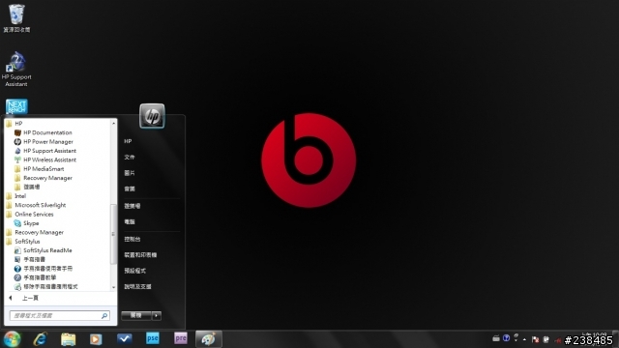
Task: Expand the HP MediaSmart folder
Action: tap(39, 169)
